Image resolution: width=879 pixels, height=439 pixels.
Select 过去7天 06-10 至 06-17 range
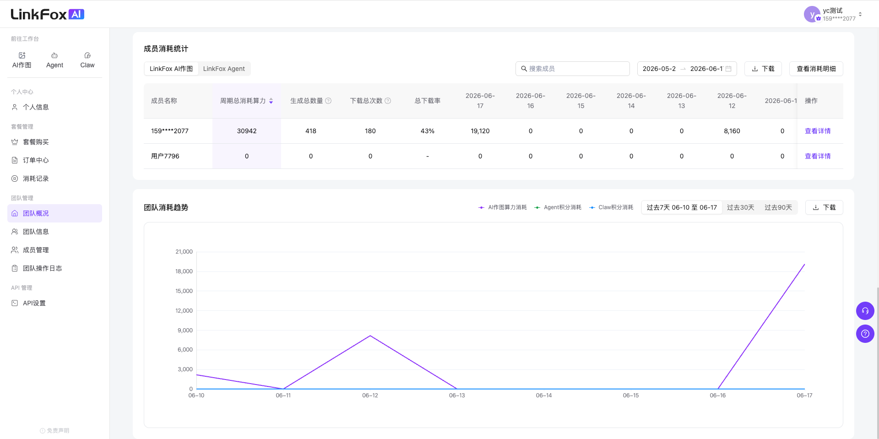[x=682, y=207]
